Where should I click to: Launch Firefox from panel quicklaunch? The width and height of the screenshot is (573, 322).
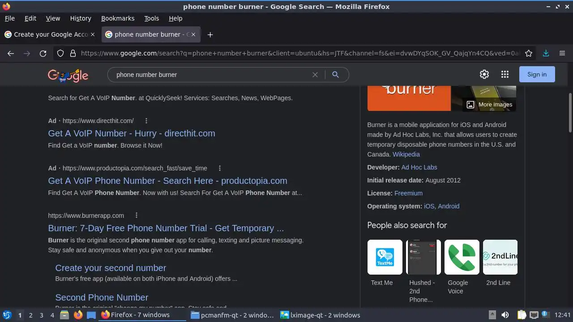78,315
